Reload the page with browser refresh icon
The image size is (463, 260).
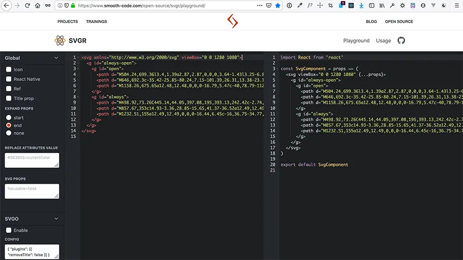click(27, 6)
